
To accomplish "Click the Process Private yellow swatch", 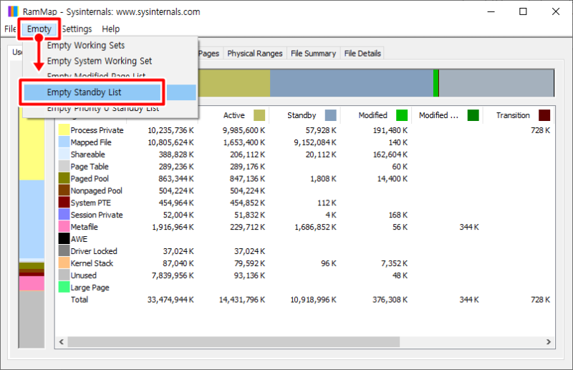I will pyautogui.click(x=64, y=130).
